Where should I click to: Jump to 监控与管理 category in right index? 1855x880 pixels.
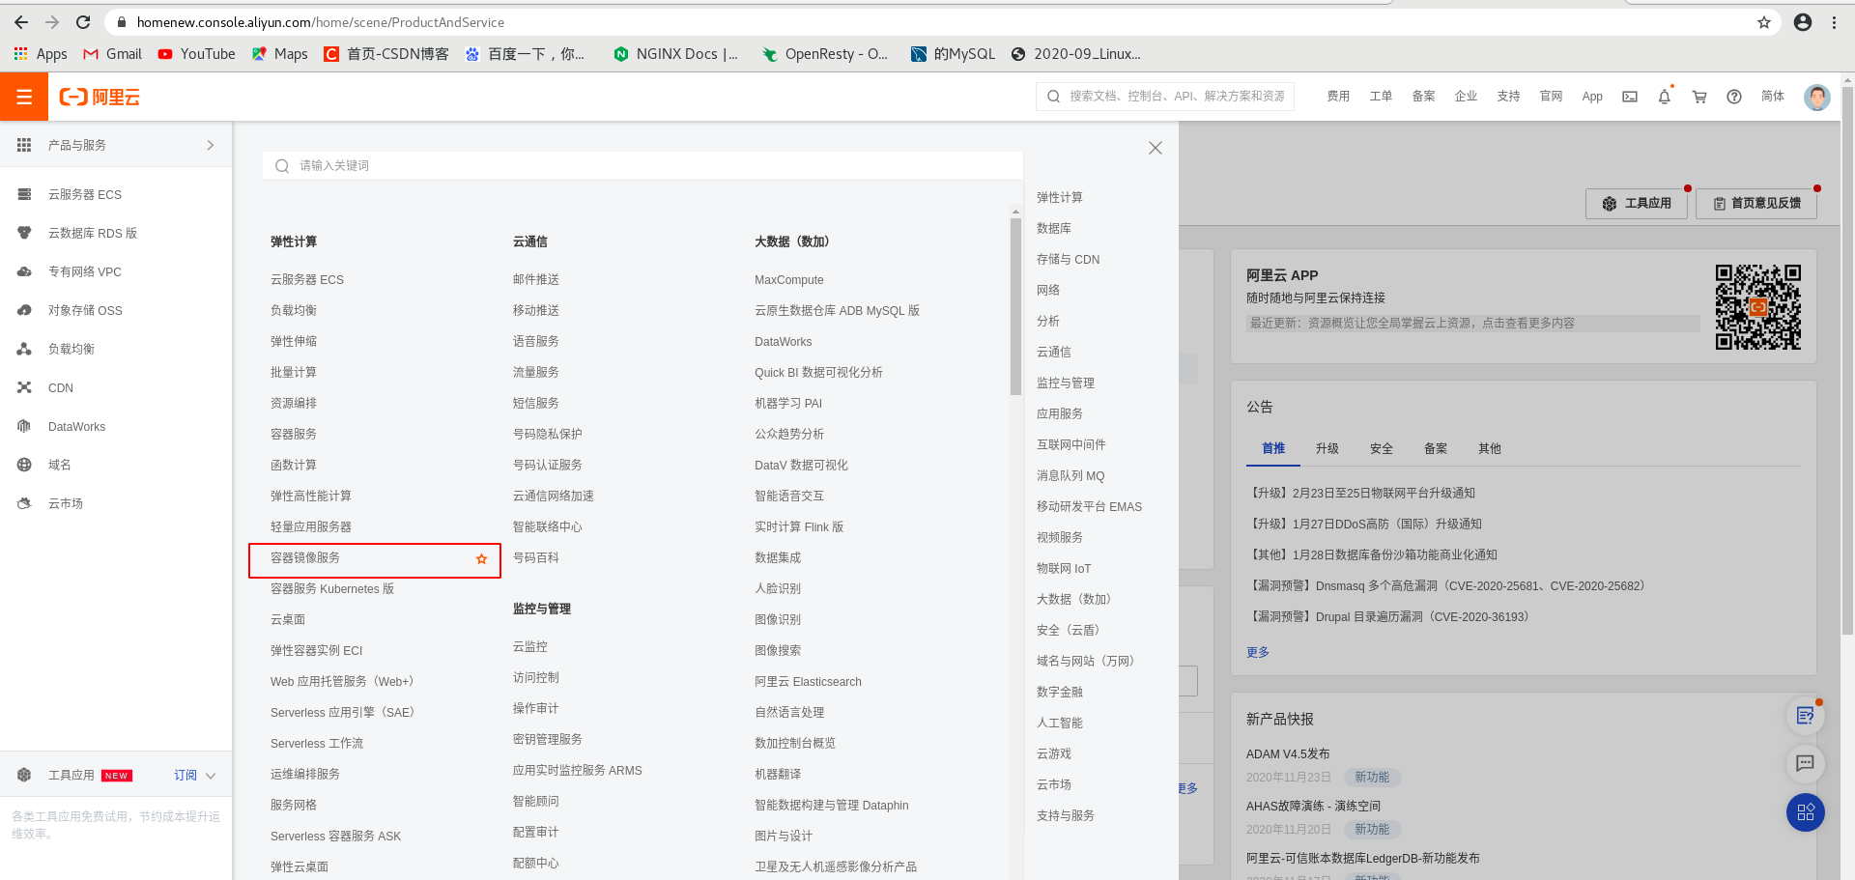point(1066,383)
